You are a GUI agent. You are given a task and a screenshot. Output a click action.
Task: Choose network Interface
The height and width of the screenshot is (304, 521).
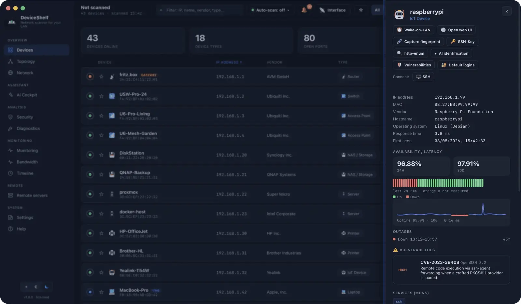332,10
